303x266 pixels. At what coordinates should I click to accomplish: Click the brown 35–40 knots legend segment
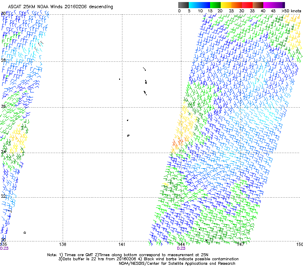[x=258, y=5]
